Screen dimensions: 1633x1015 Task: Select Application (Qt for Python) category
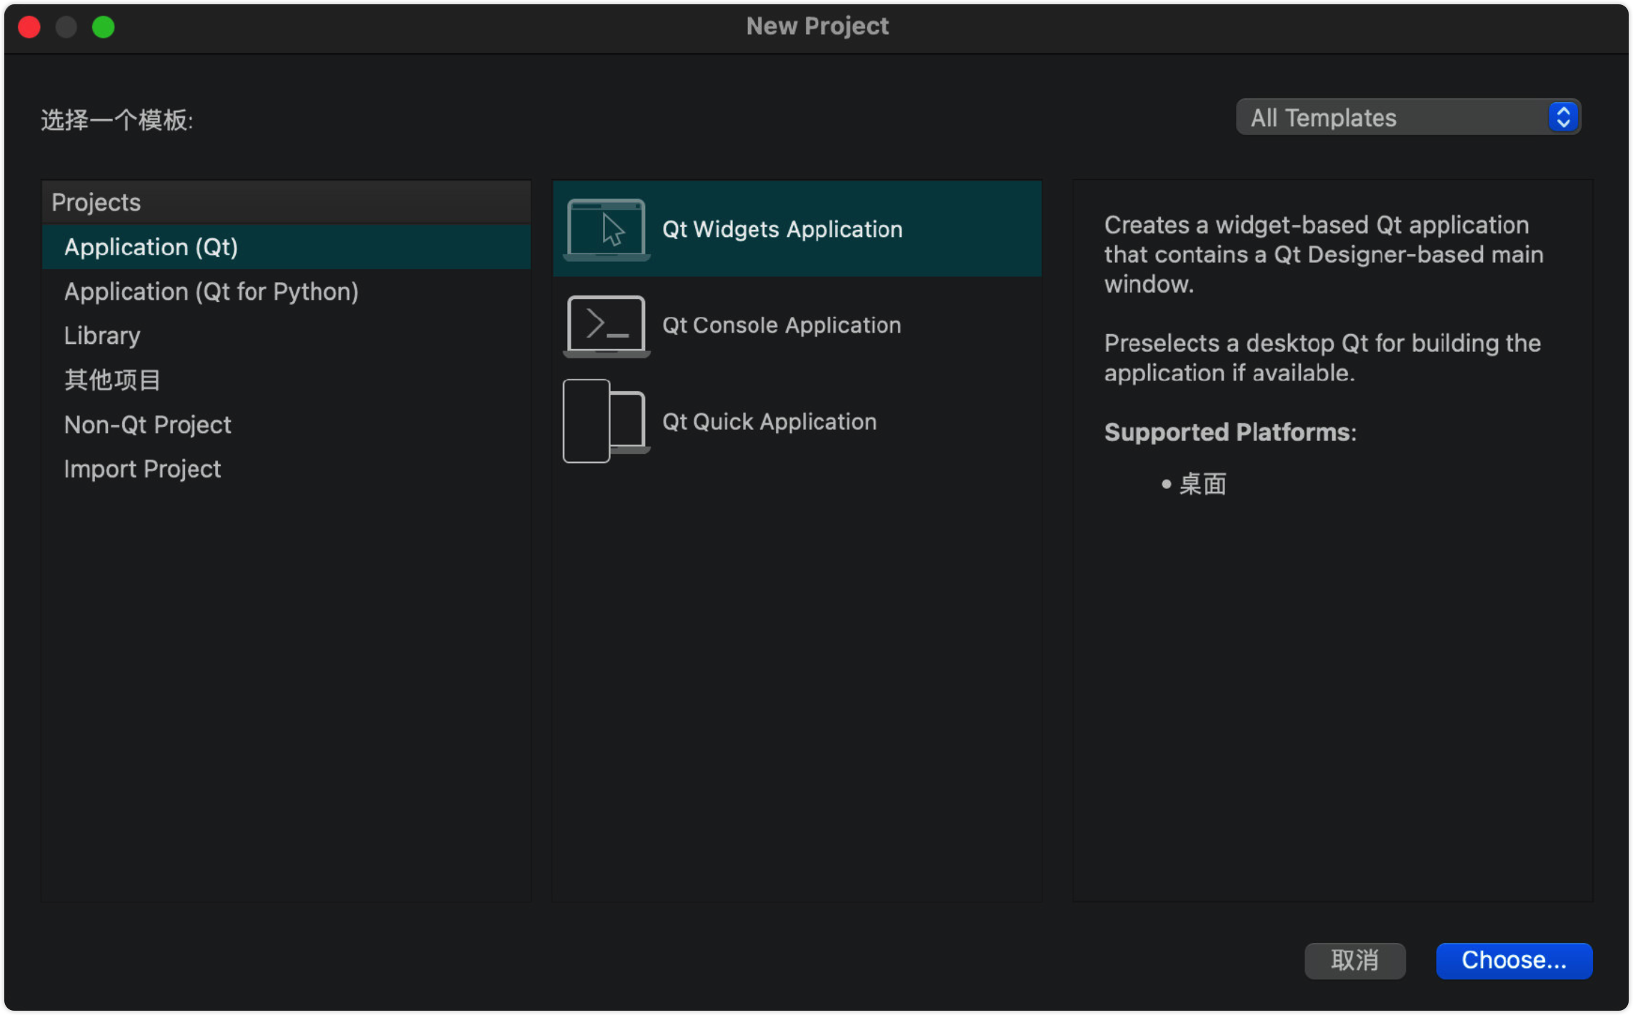[x=211, y=291]
